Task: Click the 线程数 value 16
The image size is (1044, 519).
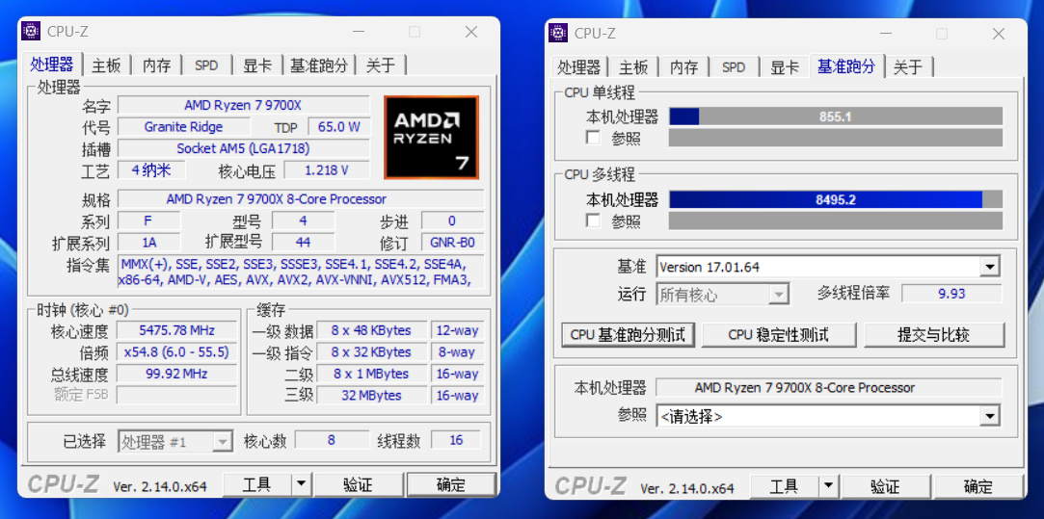Action: click(456, 440)
